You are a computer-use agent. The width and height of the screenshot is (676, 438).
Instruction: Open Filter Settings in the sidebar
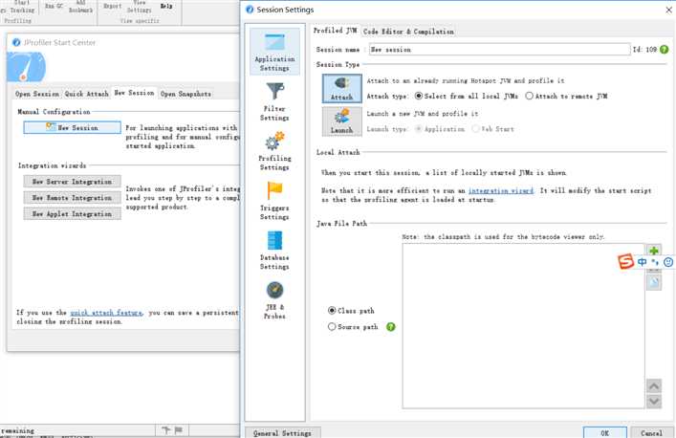point(274,102)
